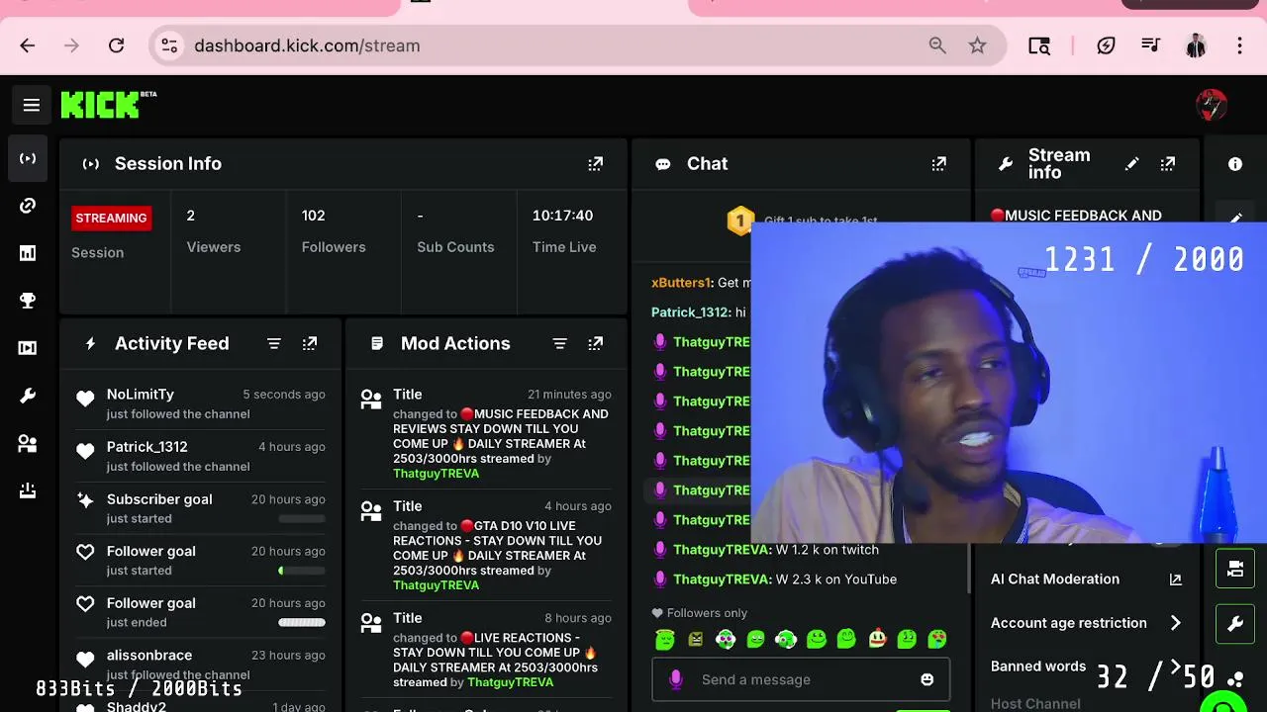Open the Mod Actions filter icon
This screenshot has width=1267, height=712.
(560, 343)
